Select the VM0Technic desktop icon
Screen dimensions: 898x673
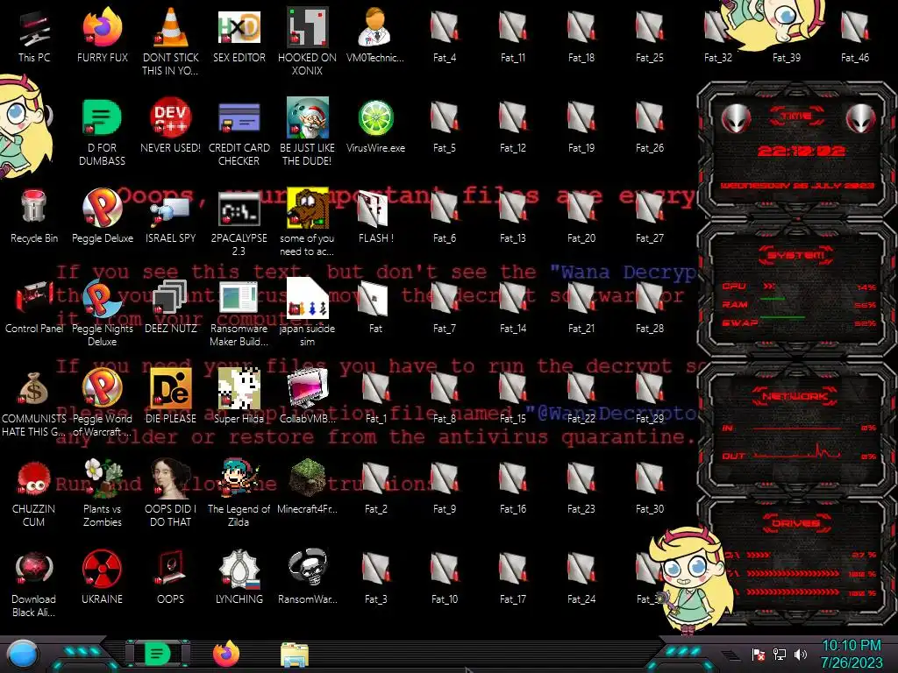[375, 35]
